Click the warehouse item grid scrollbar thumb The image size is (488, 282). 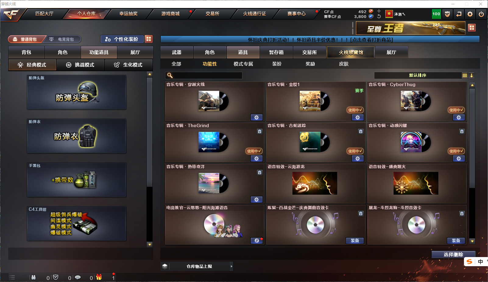click(x=472, y=138)
